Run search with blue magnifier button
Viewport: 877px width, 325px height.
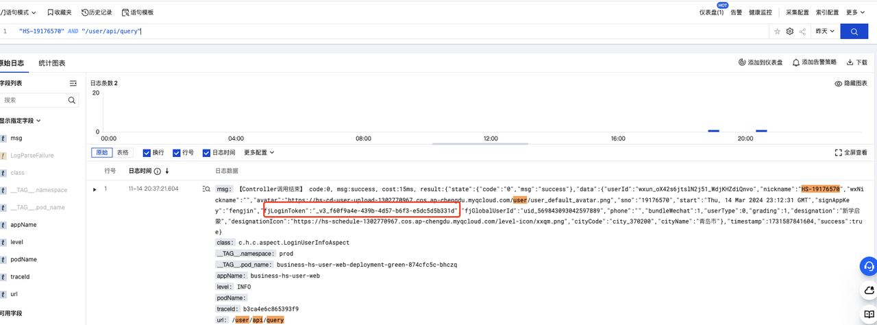(x=854, y=32)
